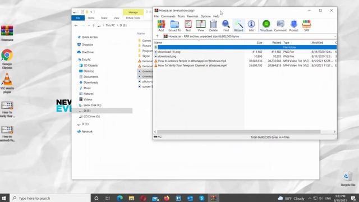Open Google Chrome desktop shortcut
The image size is (359, 202).
(x=7, y=59)
